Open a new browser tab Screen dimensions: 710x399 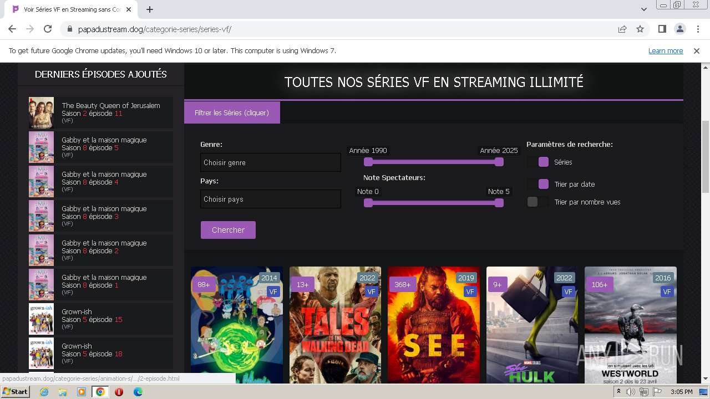point(150,9)
